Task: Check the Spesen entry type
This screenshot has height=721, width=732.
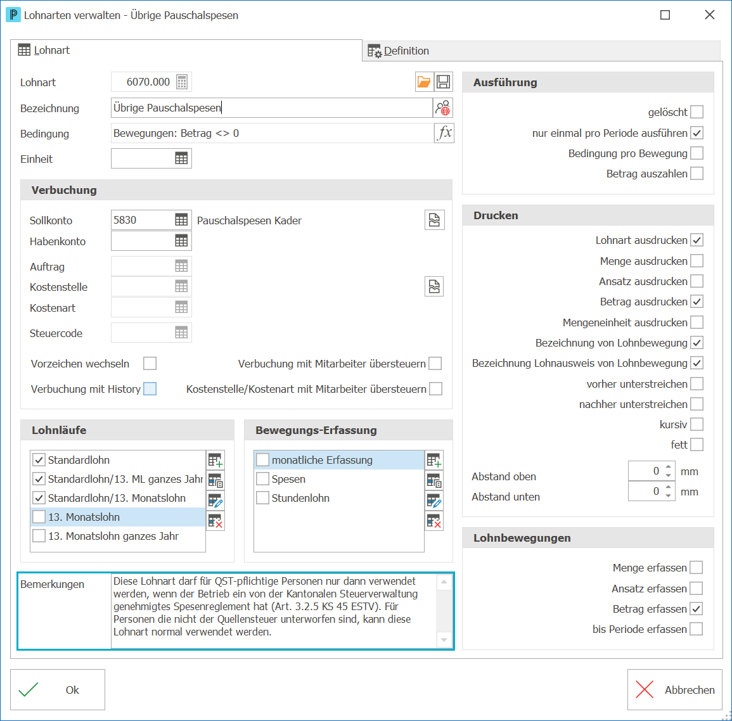Action: [263, 479]
